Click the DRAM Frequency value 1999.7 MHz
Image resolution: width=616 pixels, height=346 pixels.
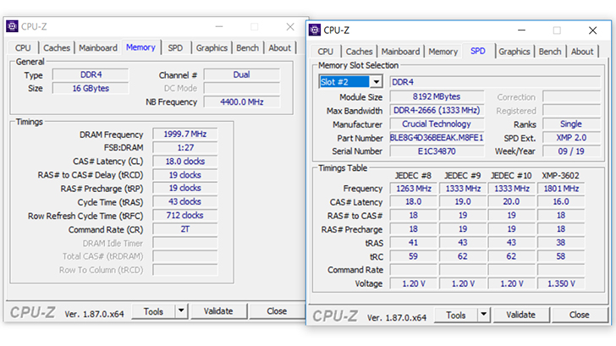[185, 135]
